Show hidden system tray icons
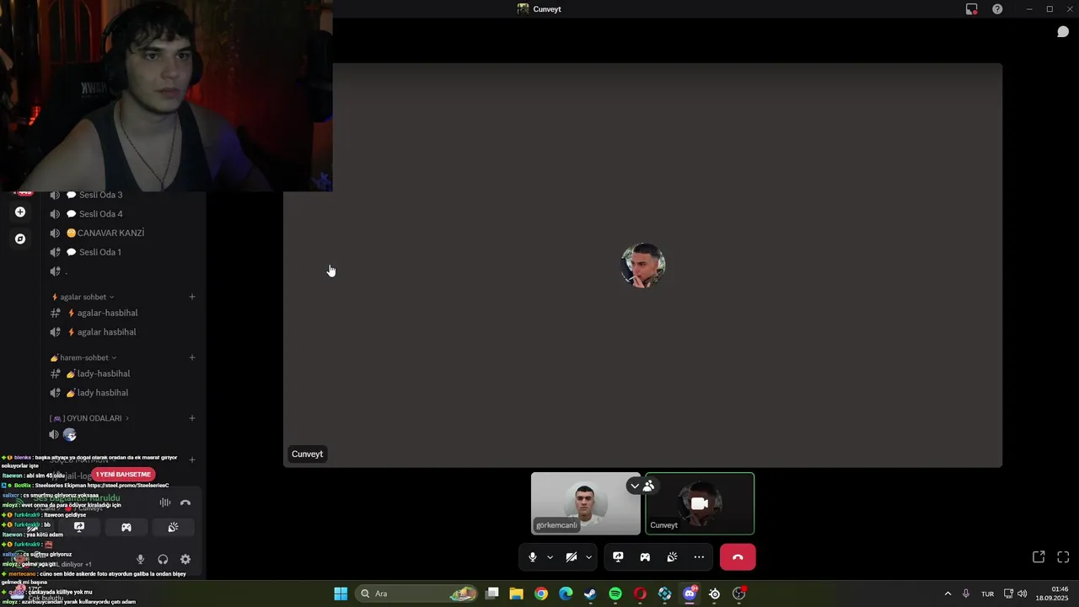 pyautogui.click(x=947, y=594)
